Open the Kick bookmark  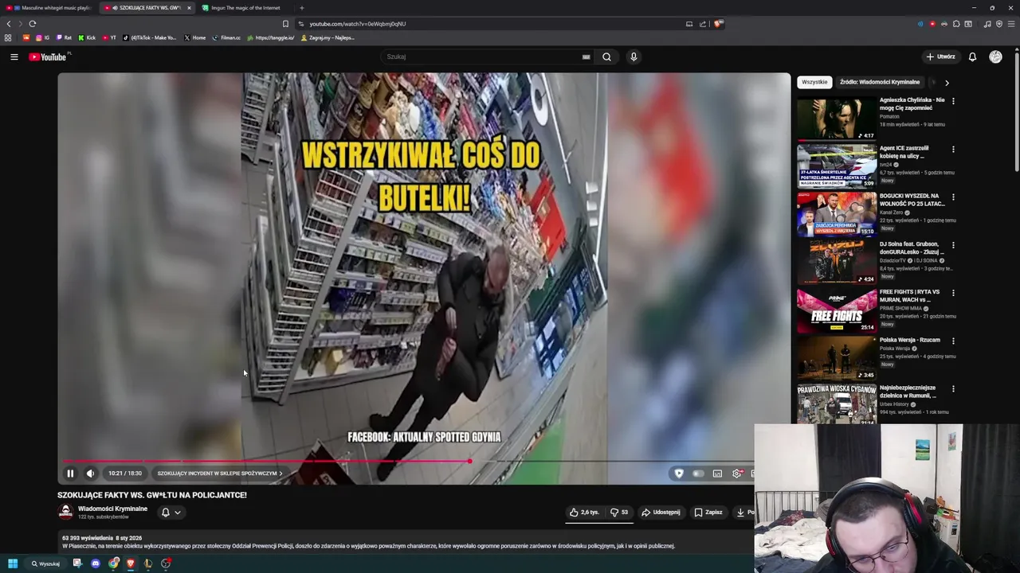[87, 37]
